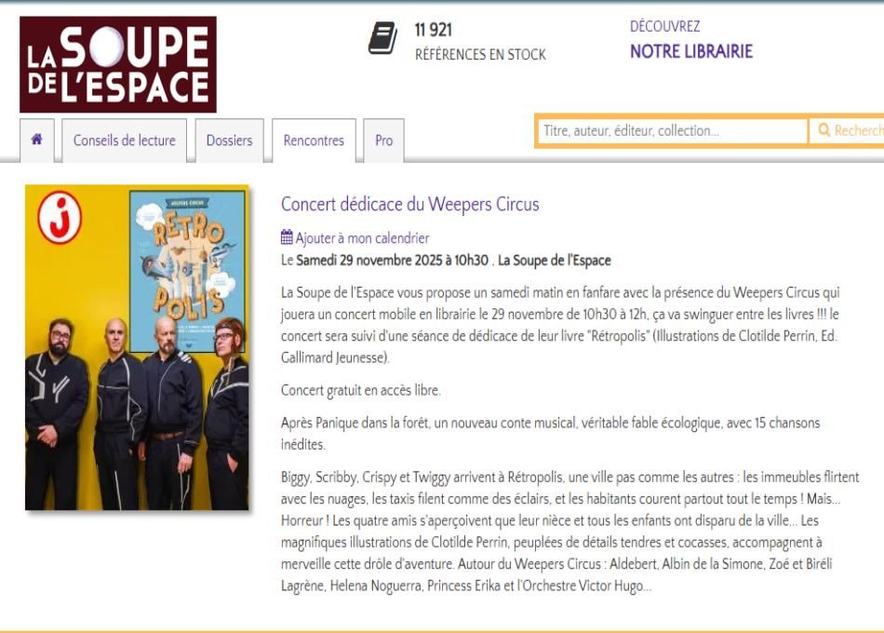
Task: Click the magnifier icon in the Recherche button
Action: [824, 130]
